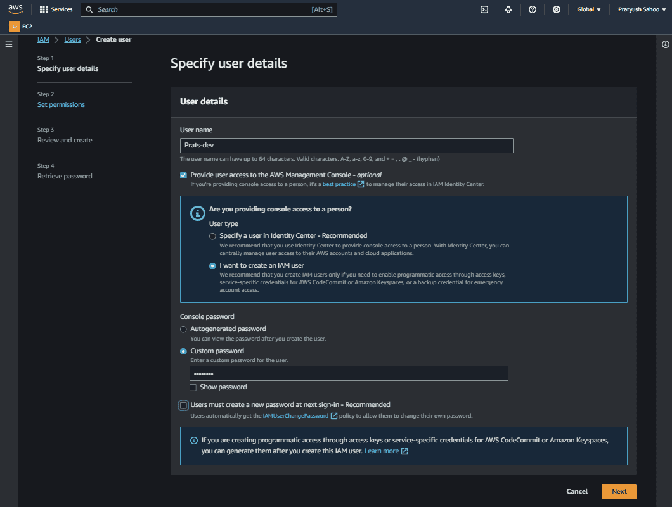This screenshot has width=672, height=507.
Task: Enable the Show password checkbox
Action: (x=193, y=387)
